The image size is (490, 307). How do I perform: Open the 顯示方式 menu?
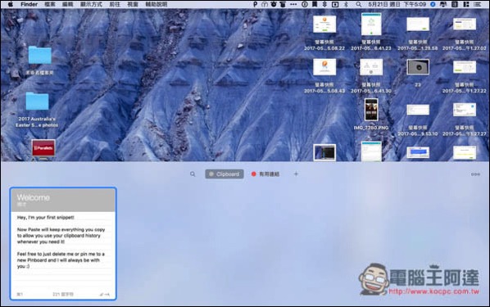91,4
